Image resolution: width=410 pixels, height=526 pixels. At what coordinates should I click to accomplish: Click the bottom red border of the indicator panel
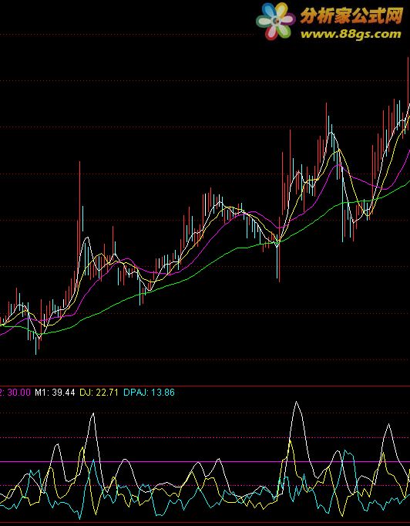click(205, 522)
